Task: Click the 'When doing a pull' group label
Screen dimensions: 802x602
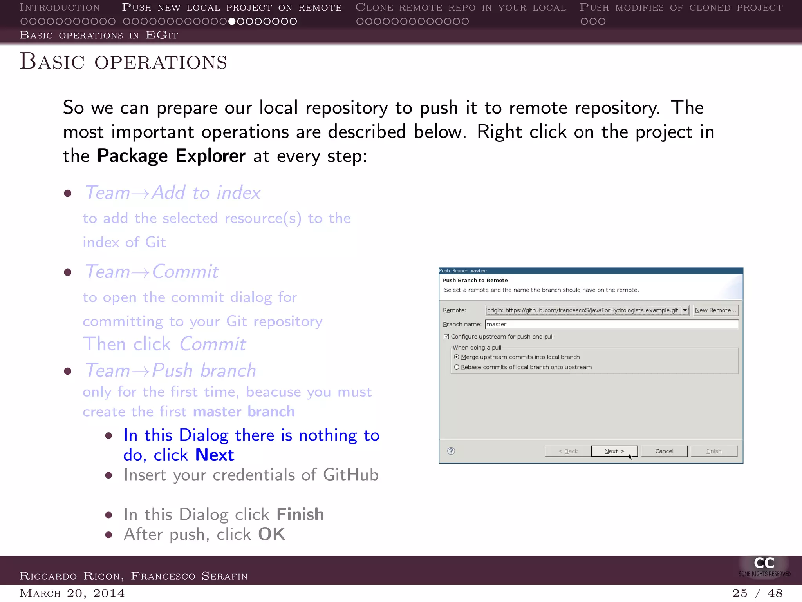Action: click(477, 348)
